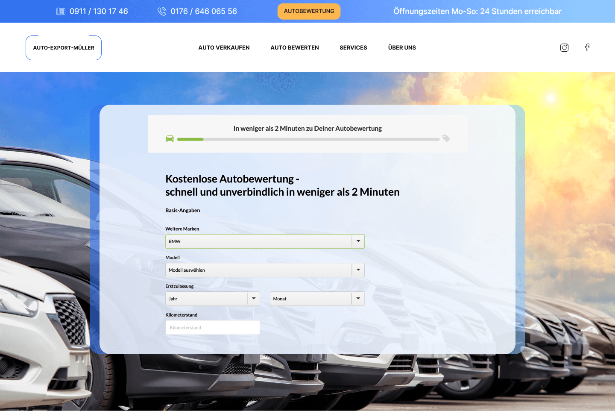615x411 pixels.
Task: Open the Facebook page icon
Action: tap(587, 47)
